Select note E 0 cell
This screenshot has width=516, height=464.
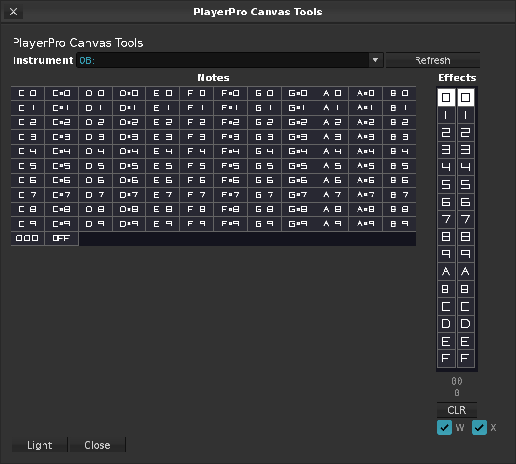pyautogui.click(x=163, y=93)
